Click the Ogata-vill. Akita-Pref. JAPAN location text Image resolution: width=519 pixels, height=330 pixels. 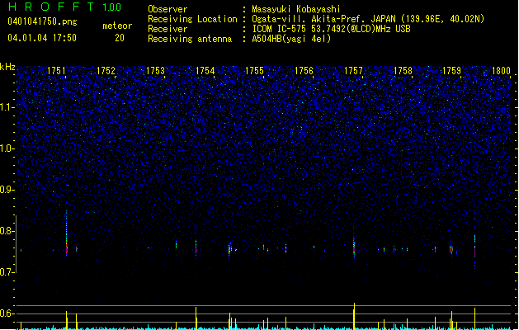[x=368, y=19]
